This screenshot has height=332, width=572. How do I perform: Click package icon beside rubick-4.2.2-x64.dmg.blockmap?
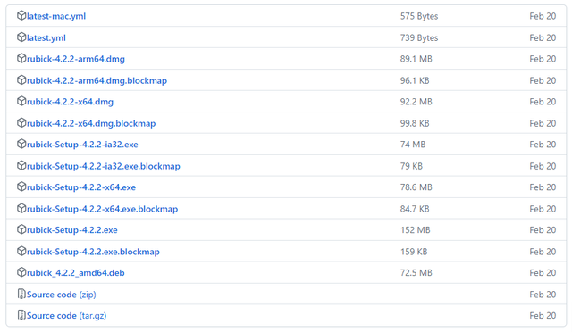coord(21,123)
